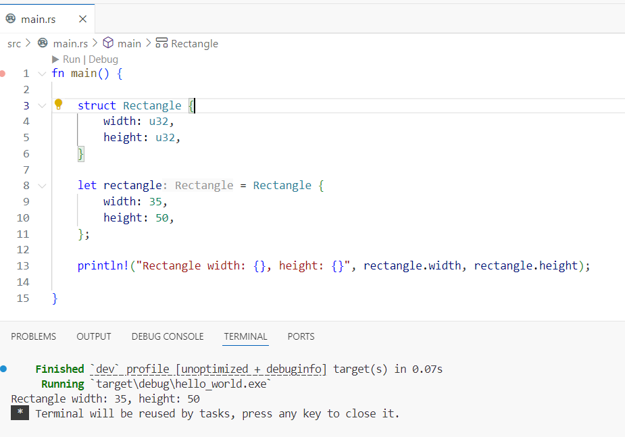Click the asterisk marker in terminal

[x=20, y=413]
